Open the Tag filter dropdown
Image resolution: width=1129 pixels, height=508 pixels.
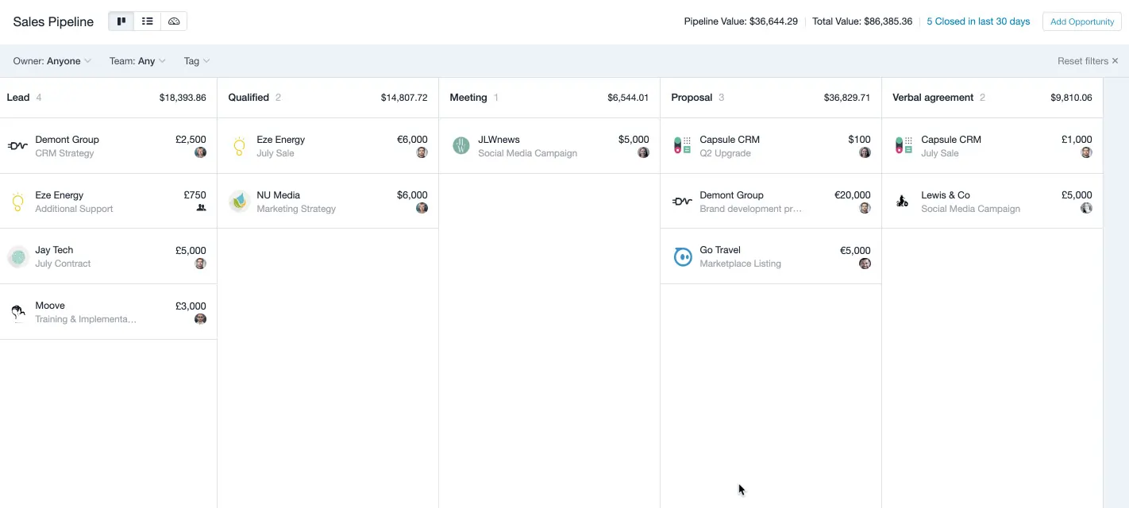click(197, 61)
